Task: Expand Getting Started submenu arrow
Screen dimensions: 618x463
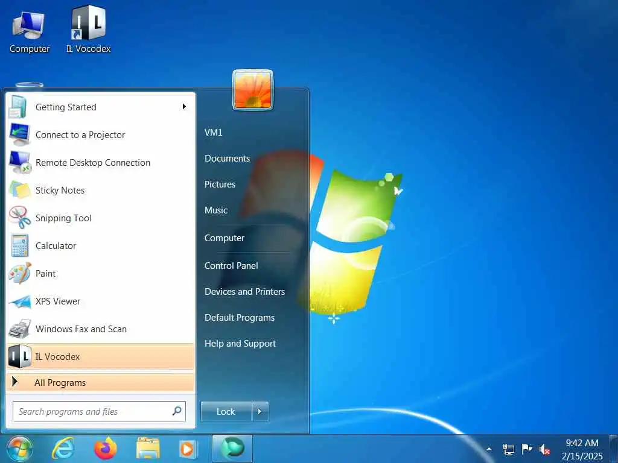Action: pyautogui.click(x=184, y=107)
